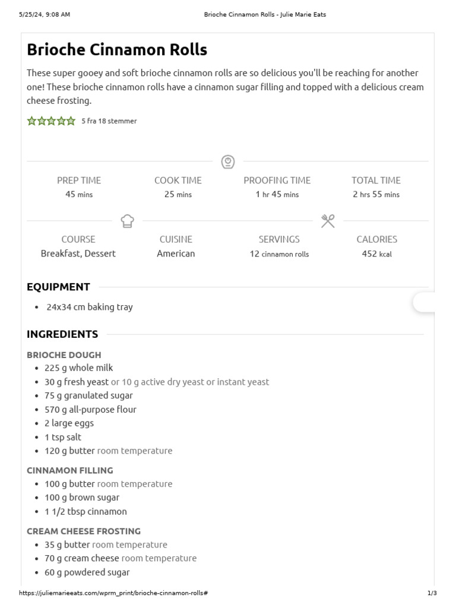Screen dimensions: 456x608
Task: Click the Brioche Cinnamon Rolls recipe title
Action: 117,50
